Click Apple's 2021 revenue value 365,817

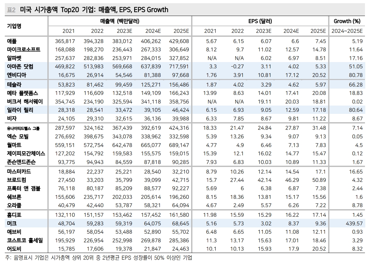point(65,41)
